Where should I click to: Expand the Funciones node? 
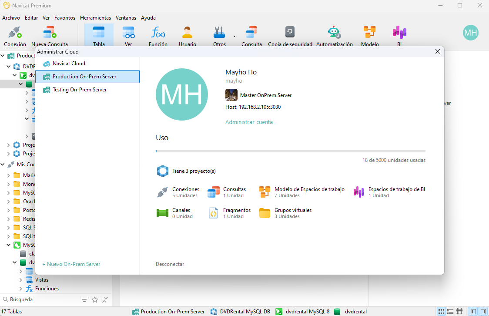[21, 289]
